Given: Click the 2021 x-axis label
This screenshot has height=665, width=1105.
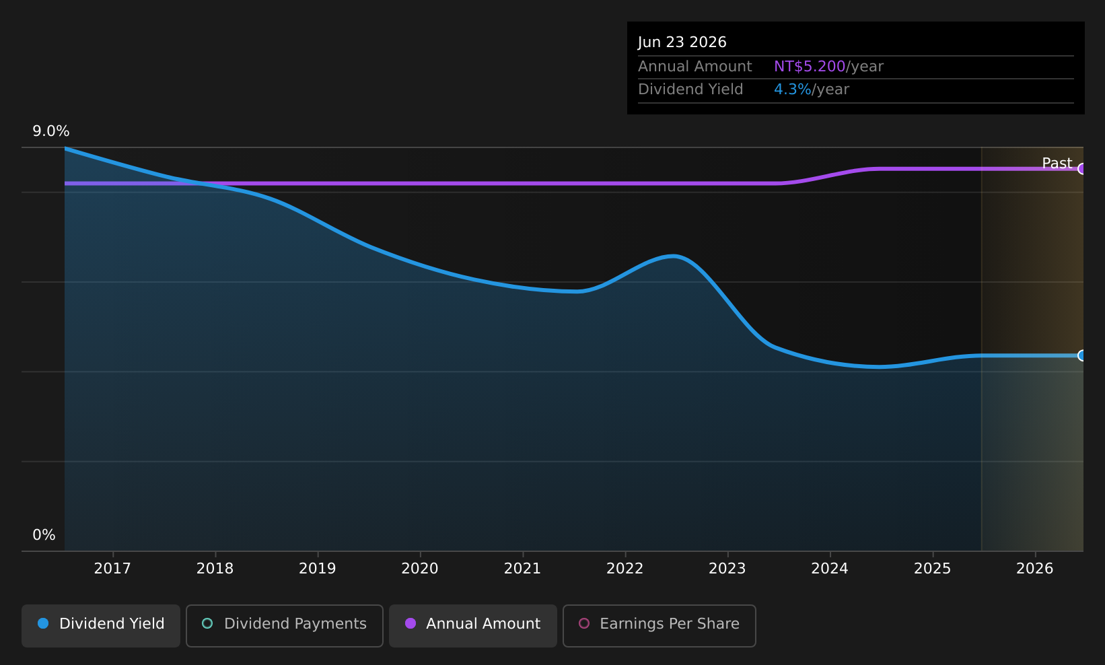Looking at the screenshot, I should pos(522,569).
